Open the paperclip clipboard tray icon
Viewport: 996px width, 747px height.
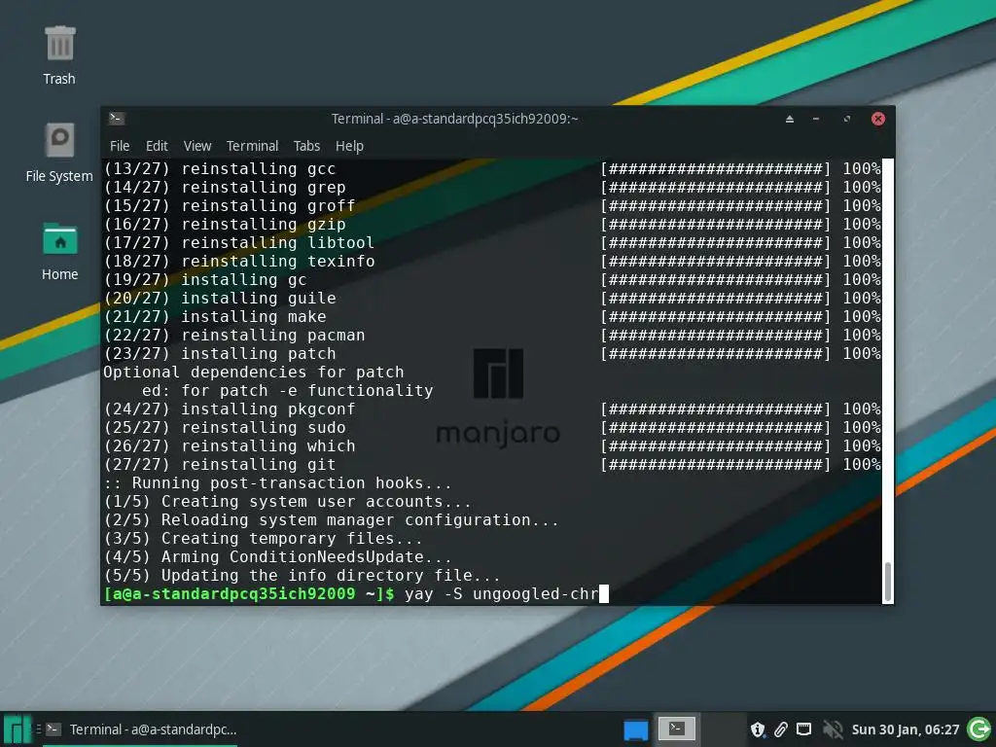781,729
